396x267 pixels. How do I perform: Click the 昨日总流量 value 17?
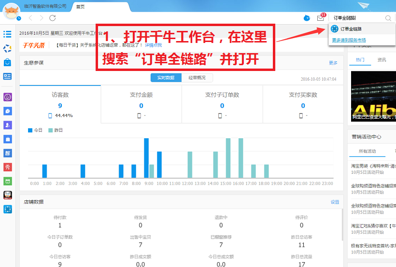tap(301, 265)
